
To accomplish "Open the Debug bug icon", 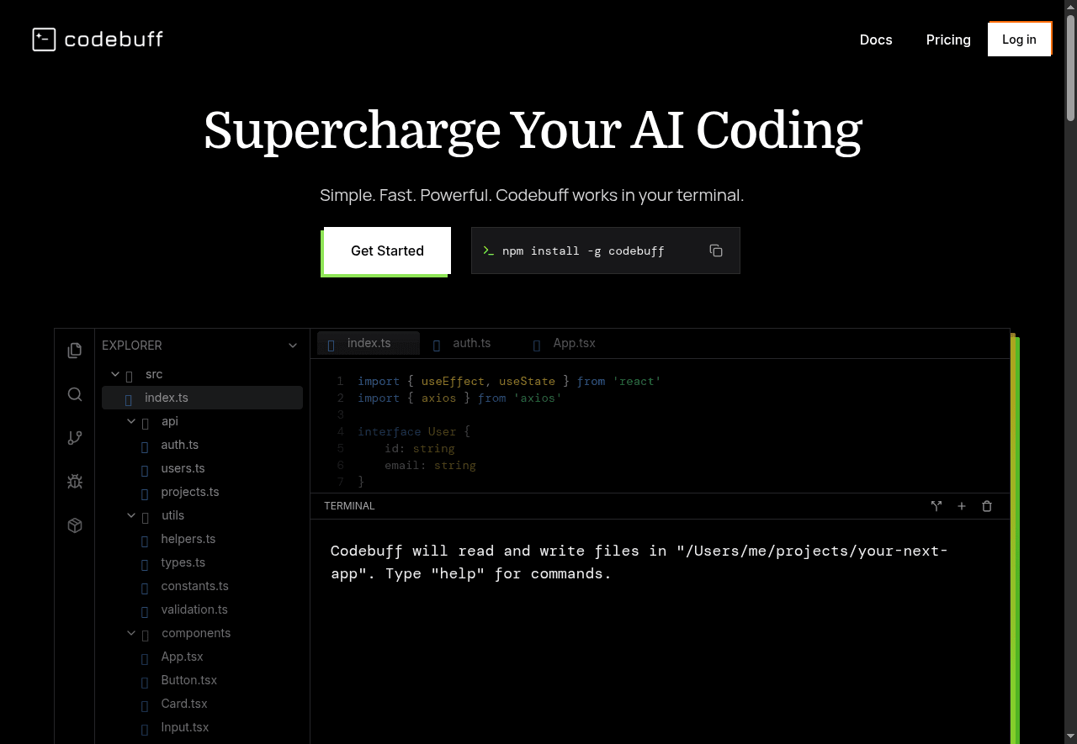I will (75, 482).
